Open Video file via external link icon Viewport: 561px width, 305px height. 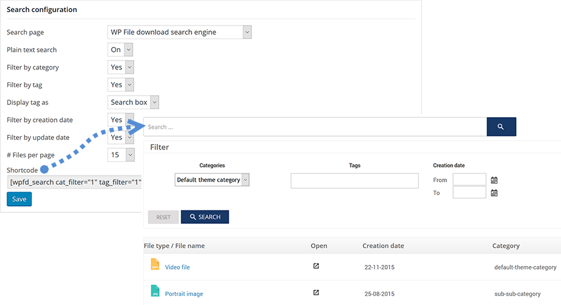tap(316, 266)
